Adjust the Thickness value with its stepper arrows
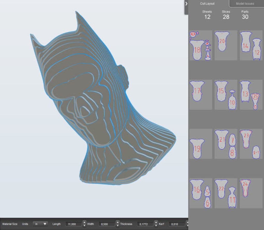The width and height of the screenshot is (264, 230). (156, 224)
